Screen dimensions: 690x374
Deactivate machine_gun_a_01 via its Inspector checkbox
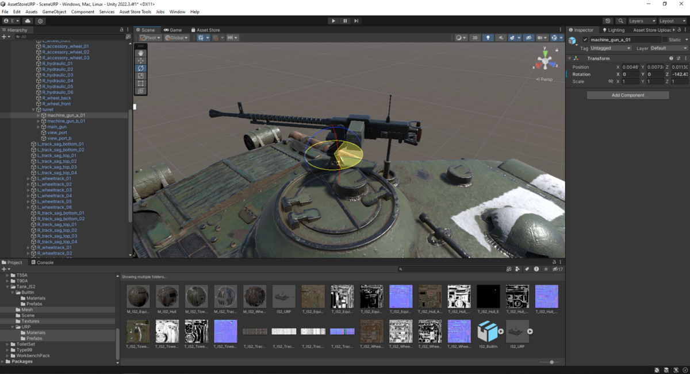pos(585,39)
